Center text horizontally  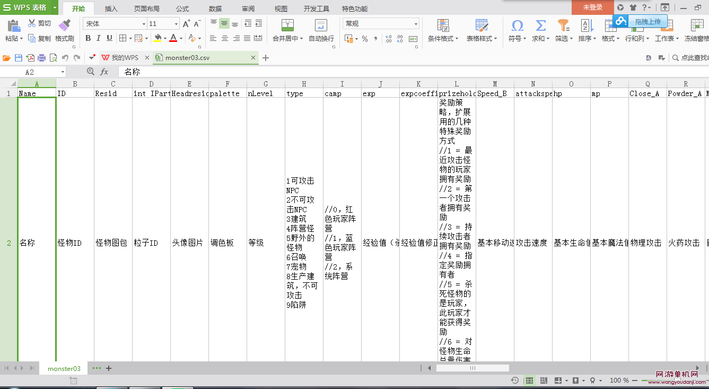tap(225, 38)
